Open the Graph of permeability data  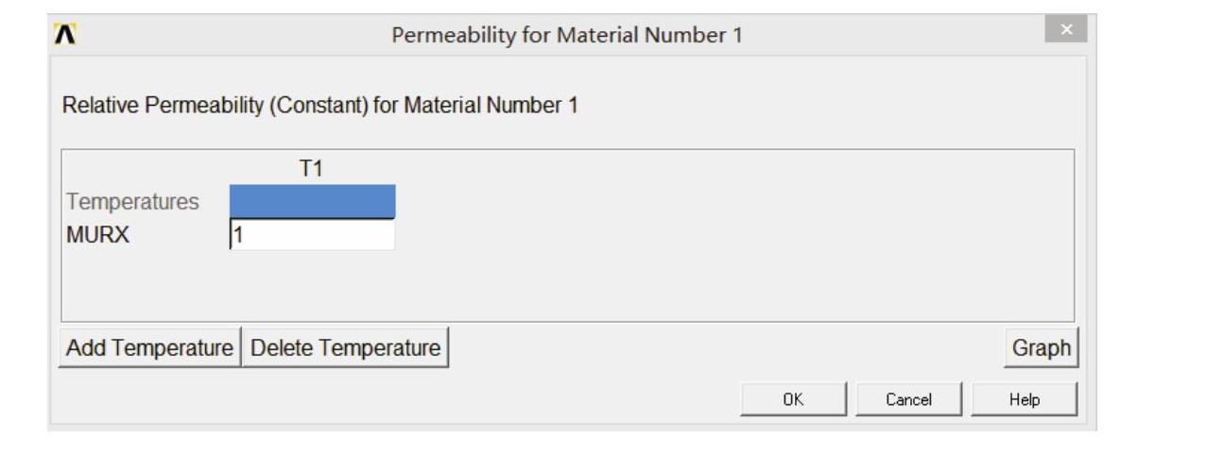[1041, 347]
